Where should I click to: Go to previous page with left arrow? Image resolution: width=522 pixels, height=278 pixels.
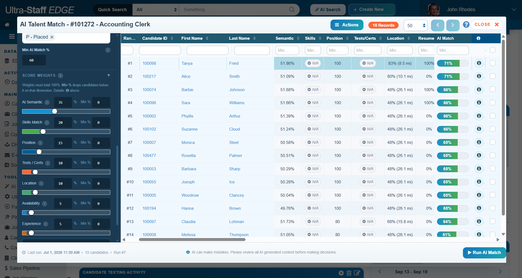click(438, 25)
